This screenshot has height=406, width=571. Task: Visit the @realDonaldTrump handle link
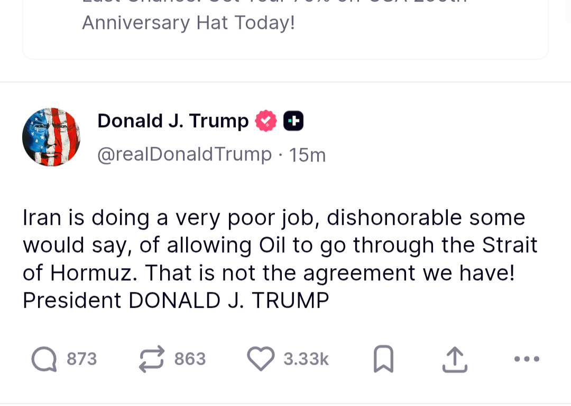point(185,155)
